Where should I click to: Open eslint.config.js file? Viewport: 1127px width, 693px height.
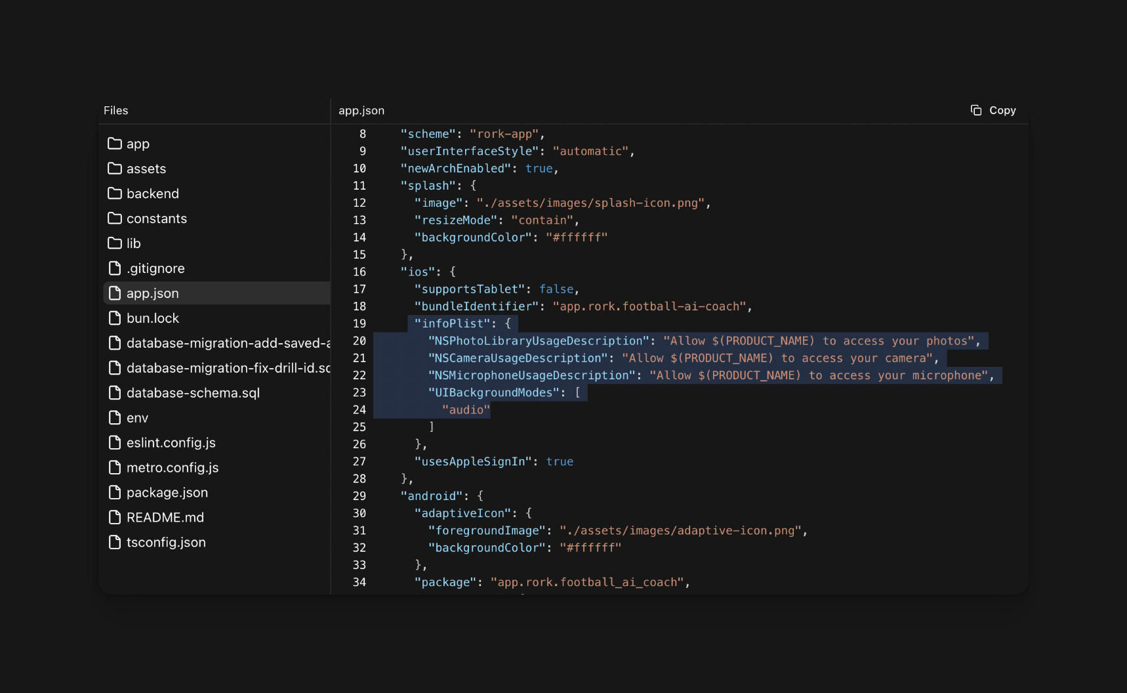(216, 442)
